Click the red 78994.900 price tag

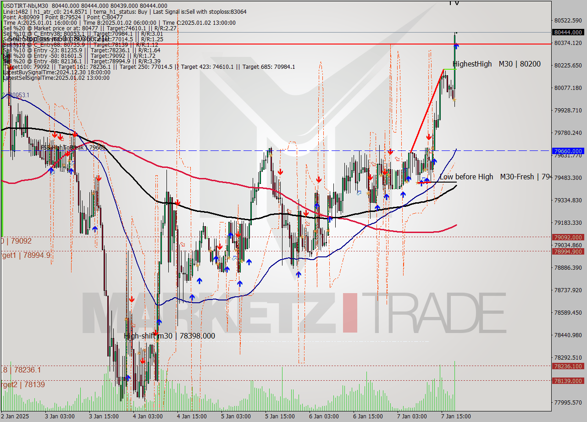(x=568, y=251)
